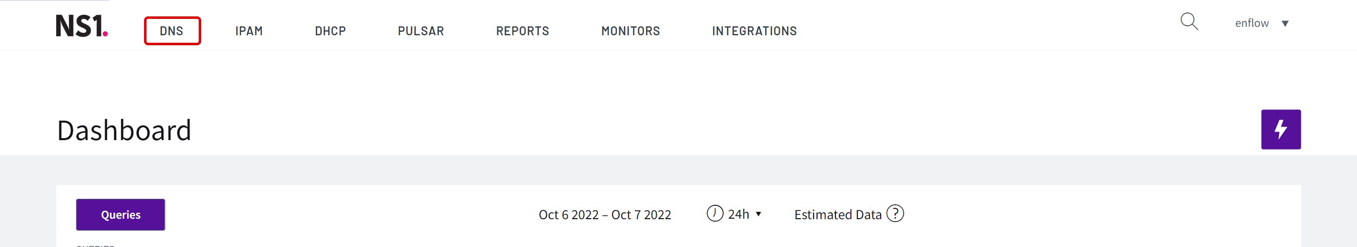This screenshot has height=247, width=1357.
Task: Click the enflow account name
Action: coord(1252,23)
